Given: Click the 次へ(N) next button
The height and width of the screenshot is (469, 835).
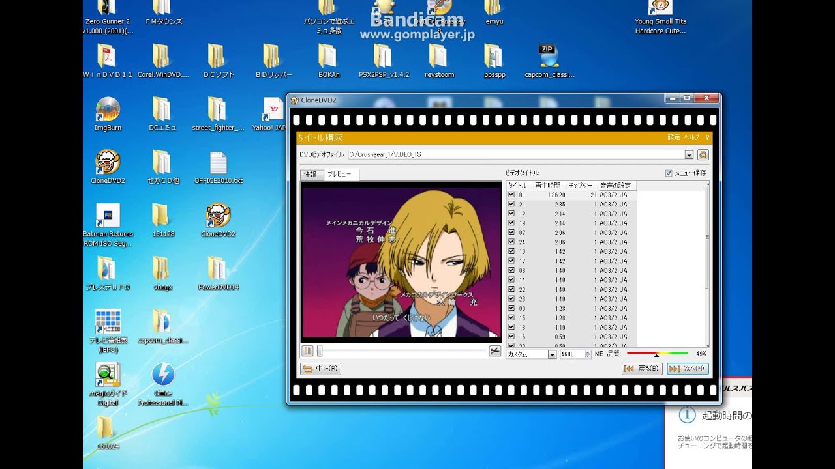Looking at the screenshot, I should click(688, 369).
